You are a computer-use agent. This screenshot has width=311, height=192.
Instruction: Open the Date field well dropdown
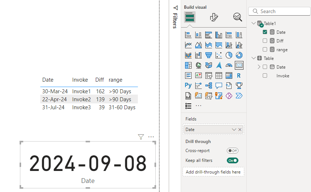(234, 130)
